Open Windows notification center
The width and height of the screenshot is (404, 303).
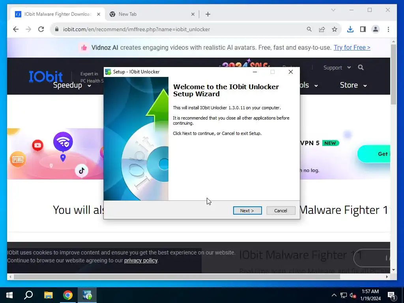[391, 295]
